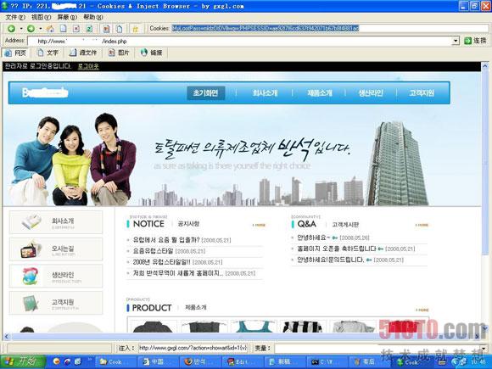
Task: Click the black jacket product thumbnail
Action: tap(153, 326)
